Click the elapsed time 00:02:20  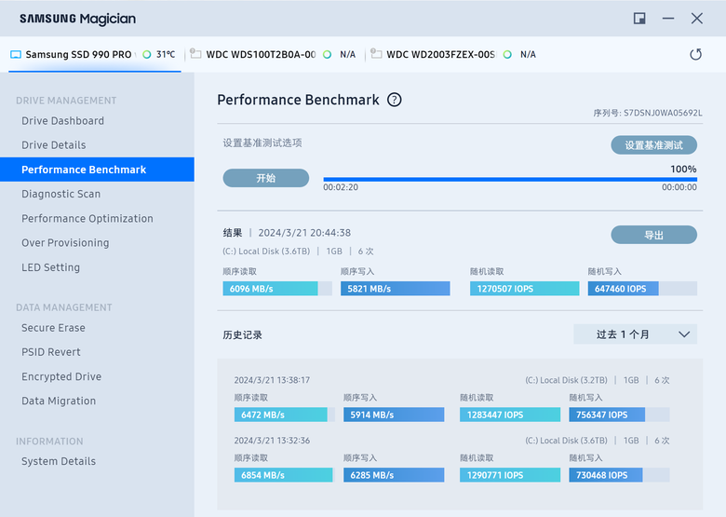341,187
